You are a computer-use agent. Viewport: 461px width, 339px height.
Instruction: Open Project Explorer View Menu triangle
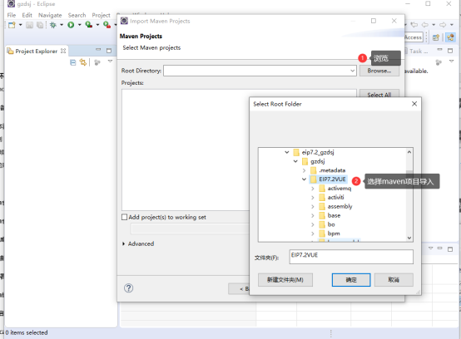(x=110, y=61)
